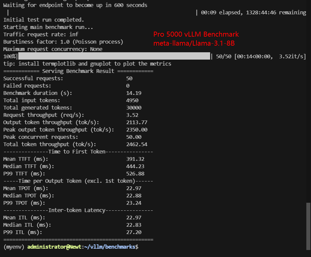Click the (myenv) environment prefix
The image size is (311, 257).
point(14,247)
